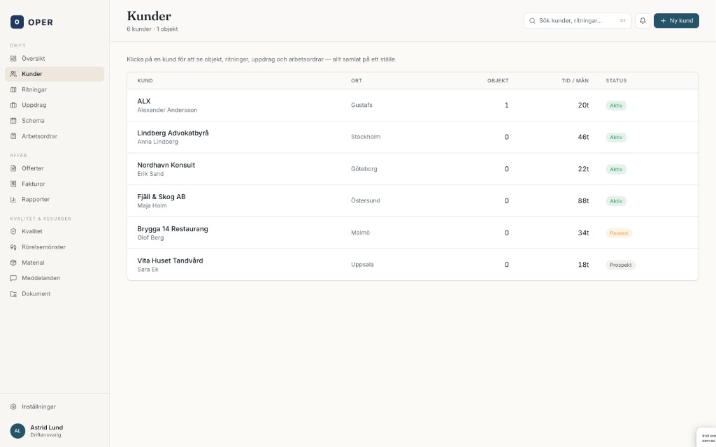716x447 pixels.
Task: Sort by the KUND column header
Action: (x=145, y=81)
